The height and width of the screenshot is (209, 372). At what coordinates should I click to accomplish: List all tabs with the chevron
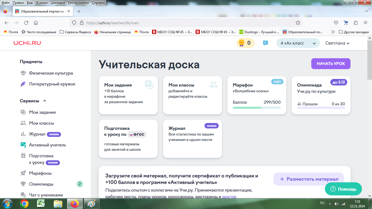[366, 11]
